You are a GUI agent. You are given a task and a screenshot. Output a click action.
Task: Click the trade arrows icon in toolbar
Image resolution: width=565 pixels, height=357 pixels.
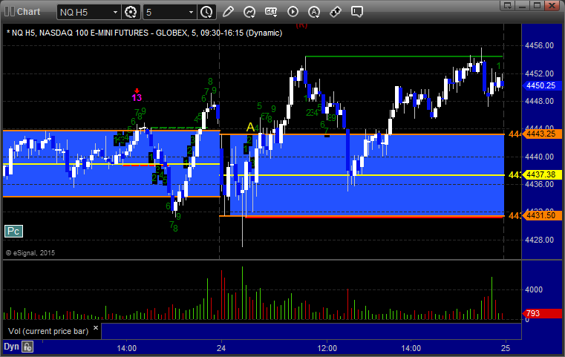click(336, 12)
